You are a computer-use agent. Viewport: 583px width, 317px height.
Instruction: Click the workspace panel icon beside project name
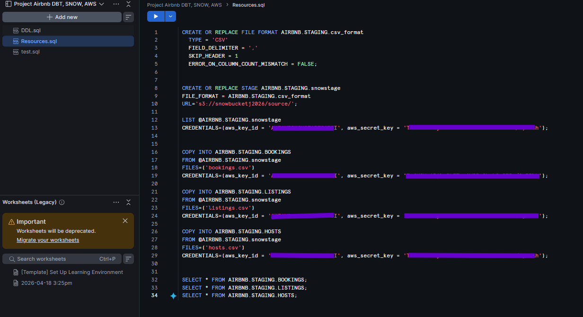point(8,4)
